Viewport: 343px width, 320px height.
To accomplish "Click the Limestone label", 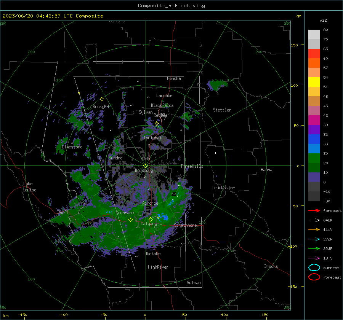I will pyautogui.click(x=72, y=147).
